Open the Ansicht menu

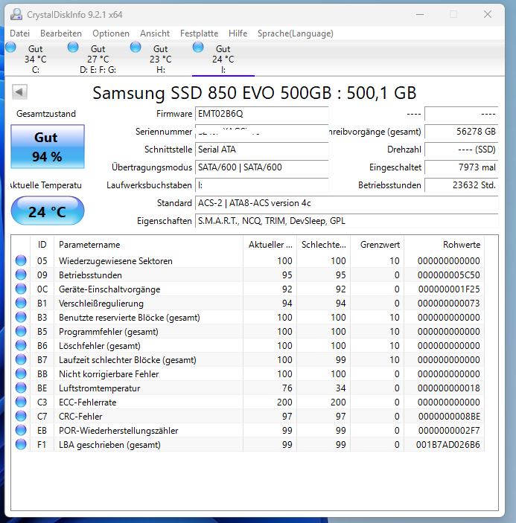(x=155, y=33)
